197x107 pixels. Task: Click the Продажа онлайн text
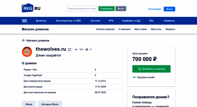click(x=146, y=77)
